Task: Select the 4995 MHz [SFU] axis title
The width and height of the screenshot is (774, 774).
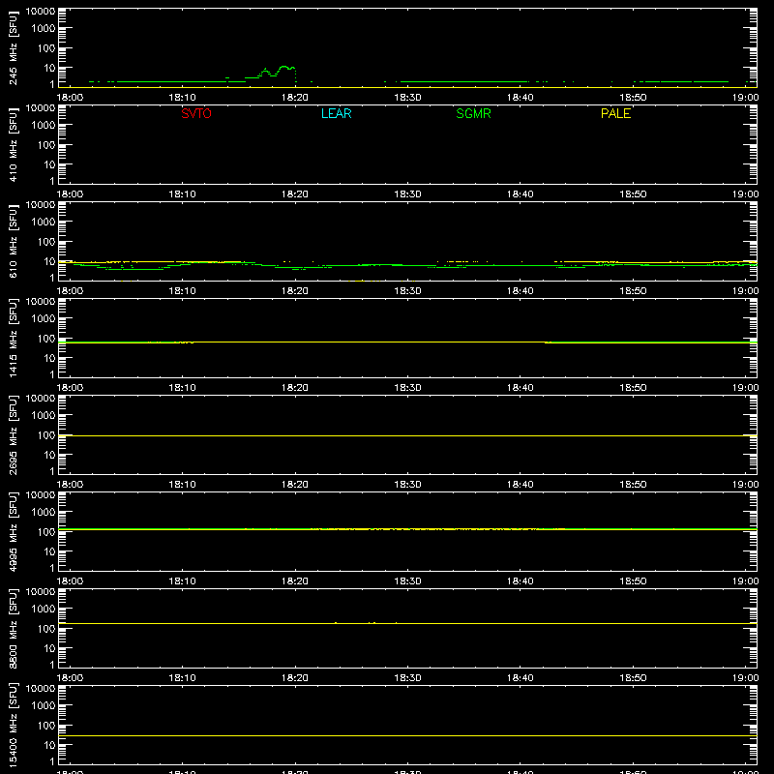Action: click(13, 531)
